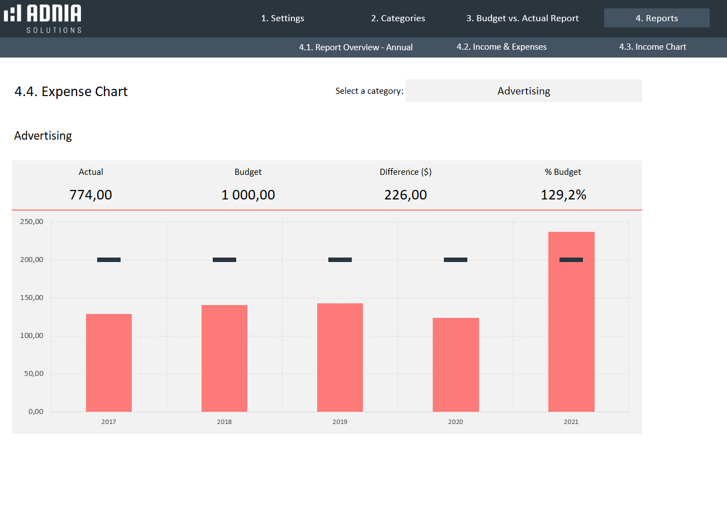Image resolution: width=727 pixels, height=519 pixels.
Task: Click the 2019 budget marker dash
Action: (x=340, y=260)
